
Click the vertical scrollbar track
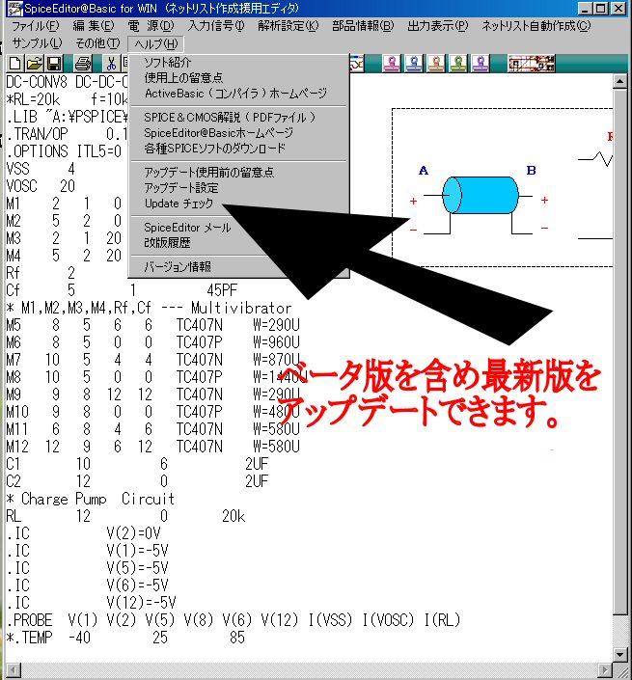[620, 631]
